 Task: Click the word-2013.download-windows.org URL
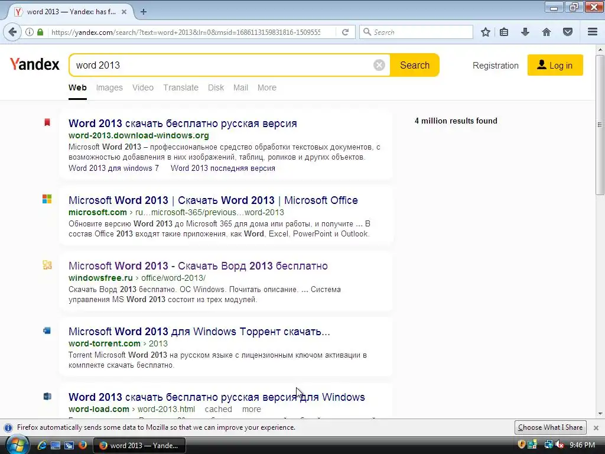[138, 135]
